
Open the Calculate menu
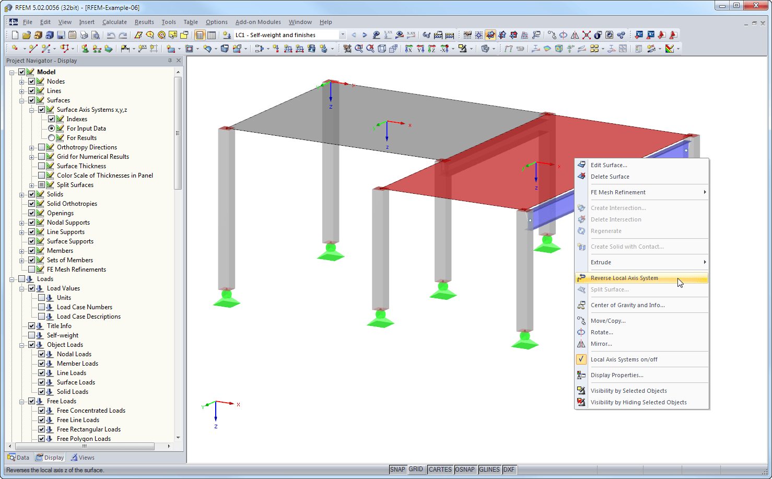(114, 22)
